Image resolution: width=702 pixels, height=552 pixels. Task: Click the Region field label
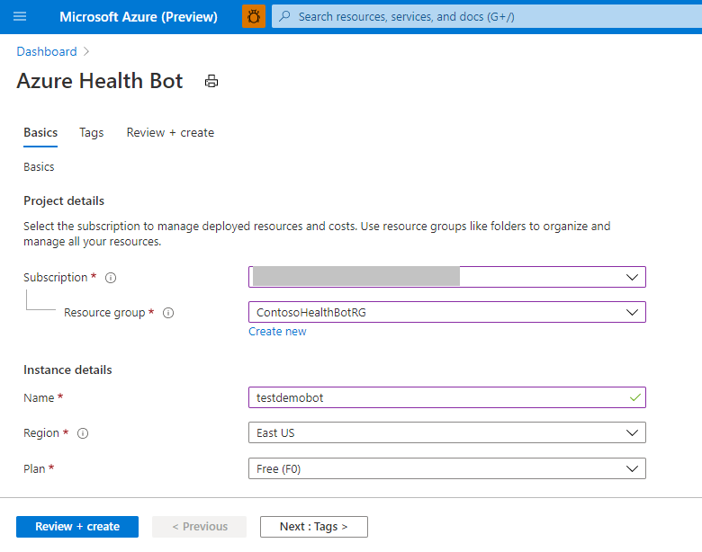point(41,433)
